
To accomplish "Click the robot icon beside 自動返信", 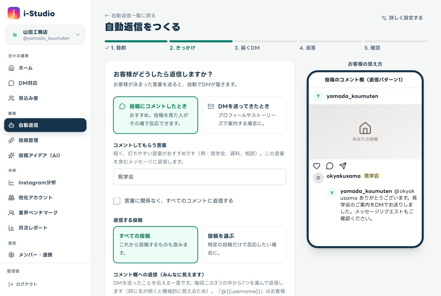I will pos(11,125).
